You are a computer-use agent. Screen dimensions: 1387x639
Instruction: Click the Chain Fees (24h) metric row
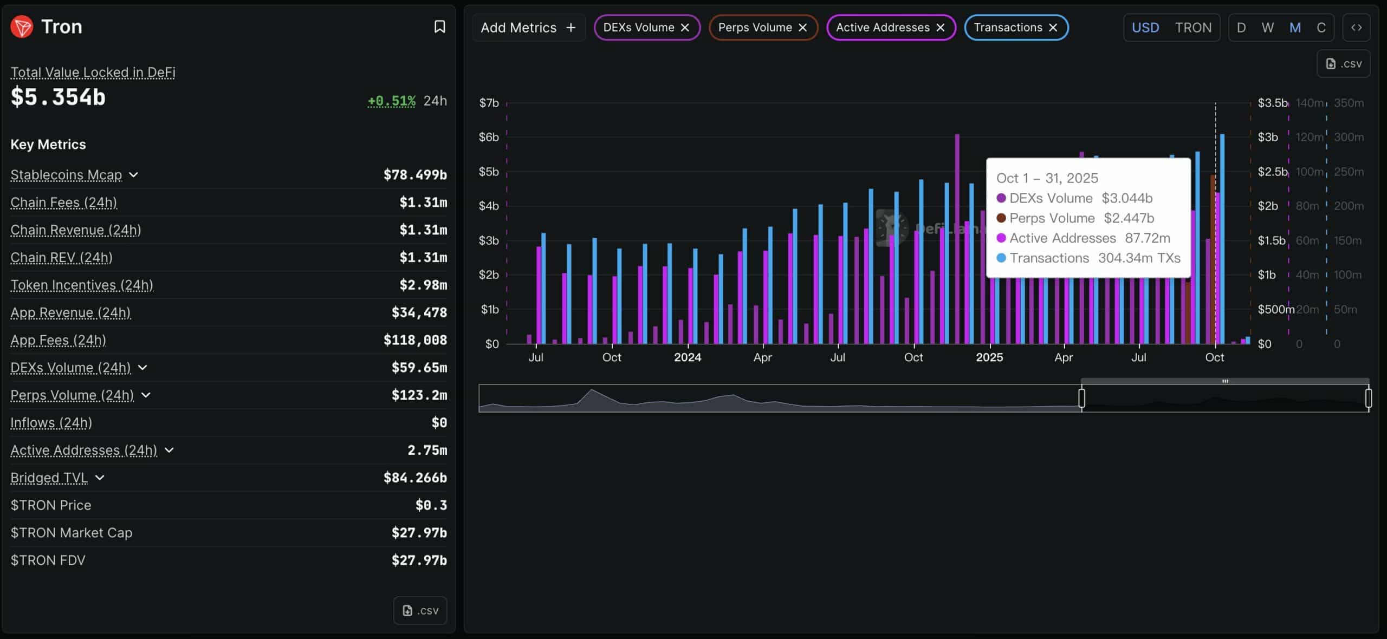(x=63, y=202)
